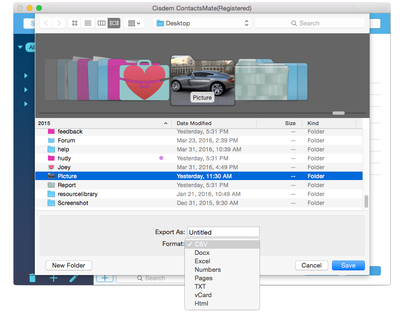
Task: Go forward with the right chevron button
Action: 59,23
